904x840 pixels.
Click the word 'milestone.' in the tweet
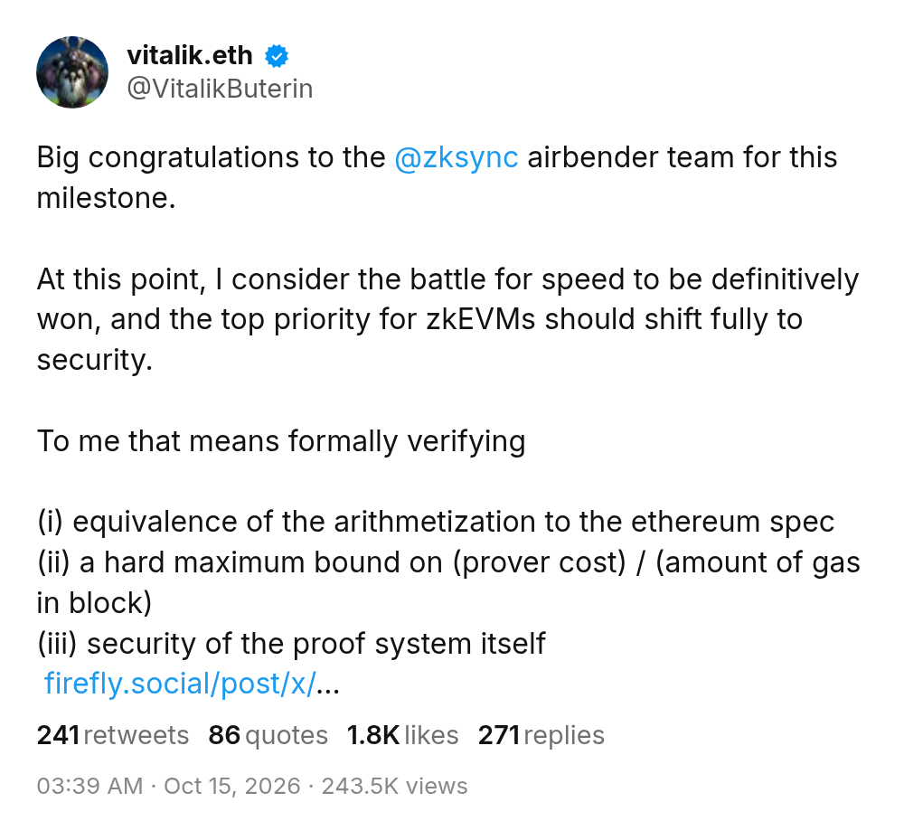tap(106, 198)
